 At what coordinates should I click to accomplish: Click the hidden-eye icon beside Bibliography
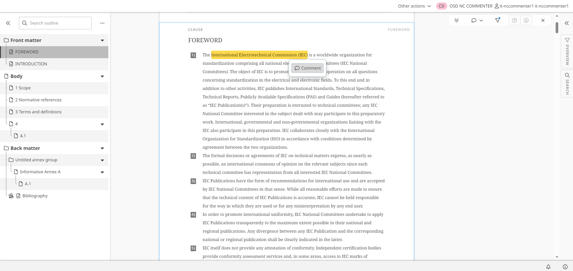pyautogui.click(x=11, y=196)
